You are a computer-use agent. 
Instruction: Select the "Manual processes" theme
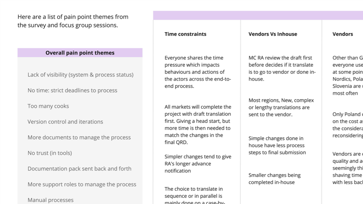pos(50,200)
